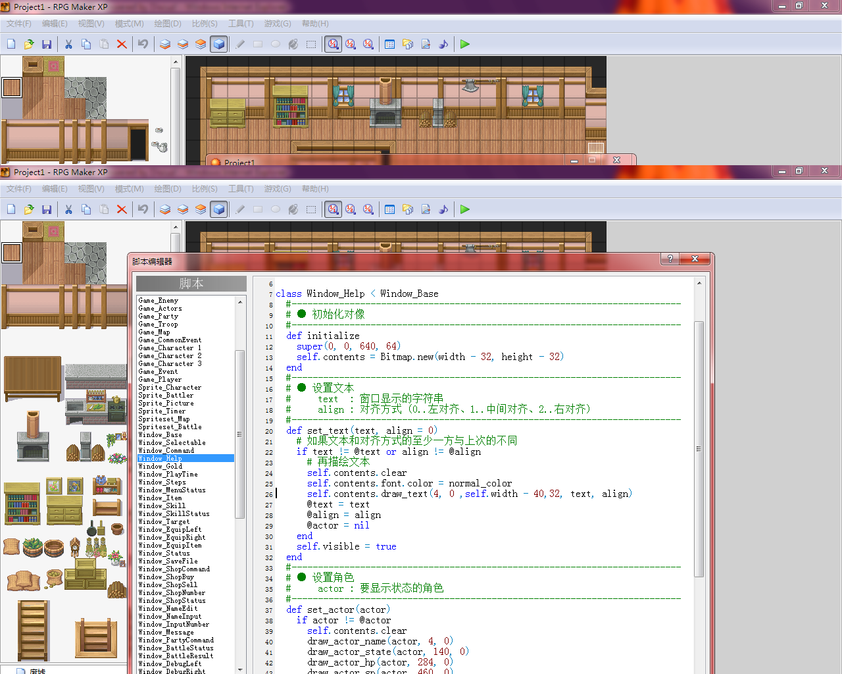Select Game_Player in the script list

160,379
